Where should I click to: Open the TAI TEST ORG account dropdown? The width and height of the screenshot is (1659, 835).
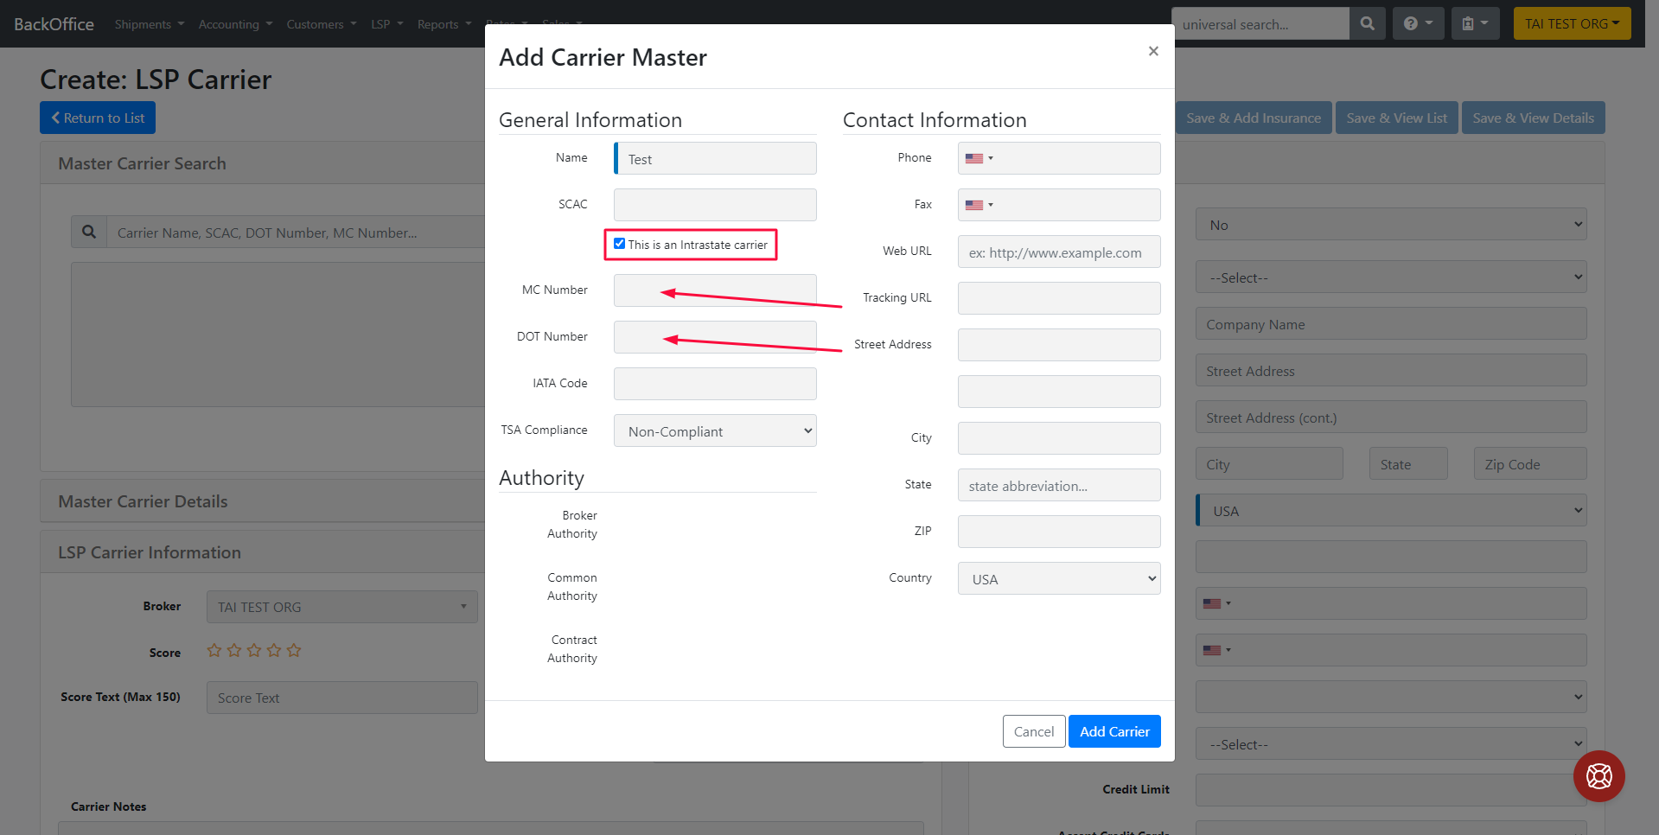[1571, 23]
